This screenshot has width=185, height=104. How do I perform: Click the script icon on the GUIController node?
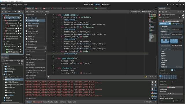pyautogui.click(x=18, y=47)
